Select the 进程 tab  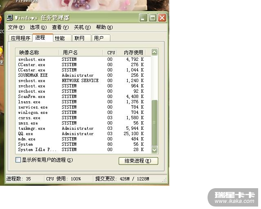pos(42,38)
